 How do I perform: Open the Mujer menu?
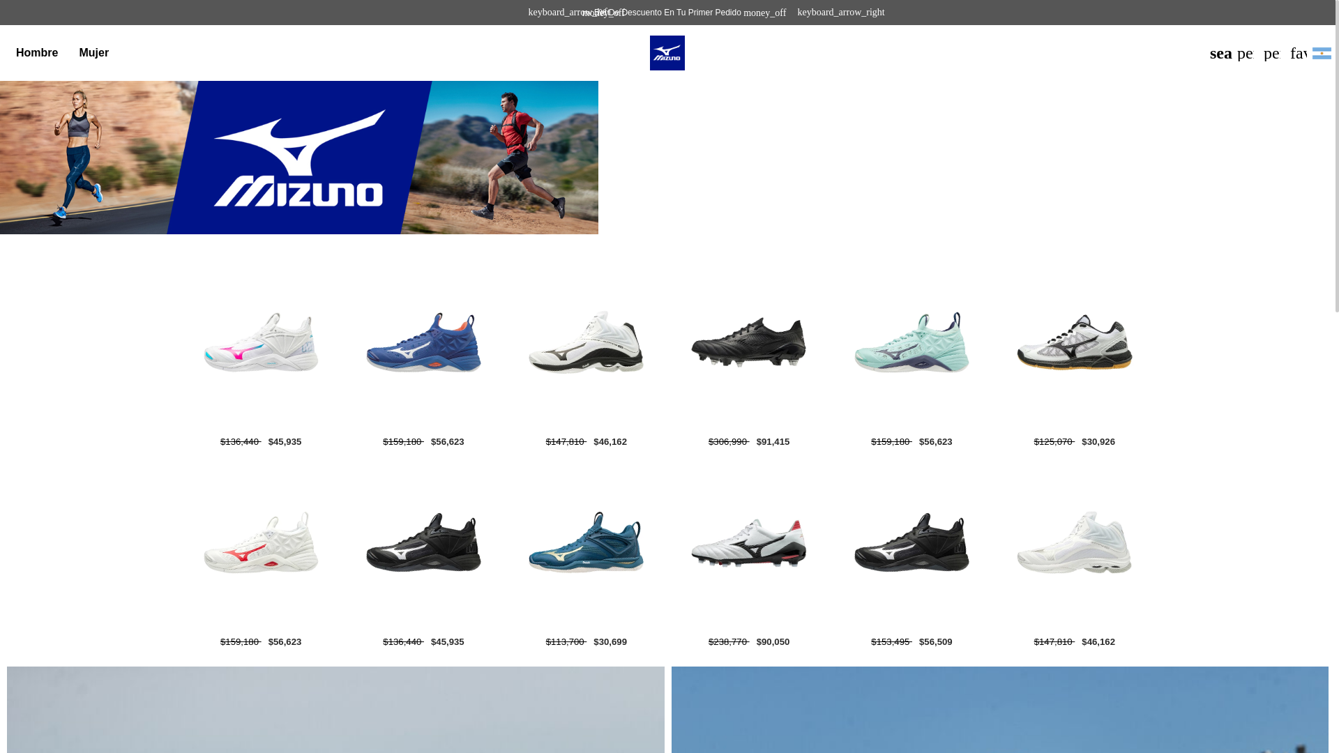[x=93, y=53]
